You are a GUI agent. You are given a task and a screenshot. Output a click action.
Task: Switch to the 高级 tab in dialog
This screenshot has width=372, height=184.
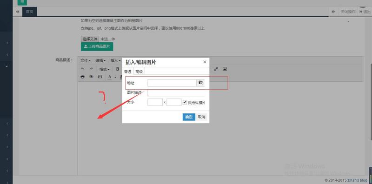pos(139,72)
